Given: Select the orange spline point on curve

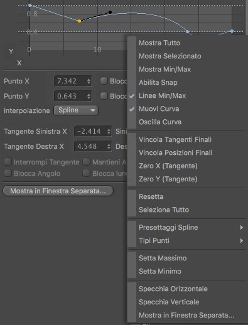Looking at the screenshot, I should (79, 21).
